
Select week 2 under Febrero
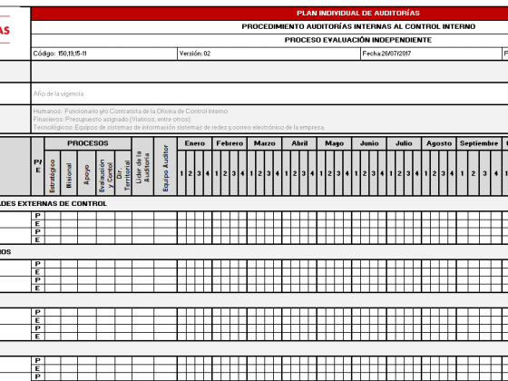[x=225, y=173]
